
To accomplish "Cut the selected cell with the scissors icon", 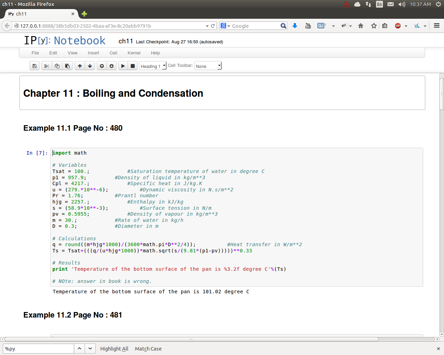I will point(46,66).
